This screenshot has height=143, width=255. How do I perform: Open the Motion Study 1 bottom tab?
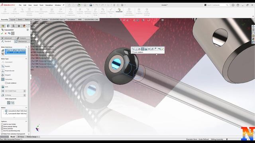[32, 137]
